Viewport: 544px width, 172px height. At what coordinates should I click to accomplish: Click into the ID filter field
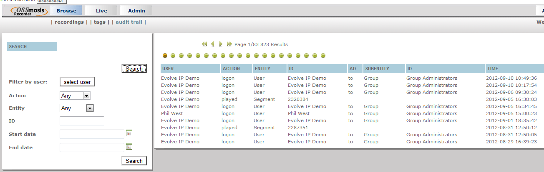click(x=82, y=121)
